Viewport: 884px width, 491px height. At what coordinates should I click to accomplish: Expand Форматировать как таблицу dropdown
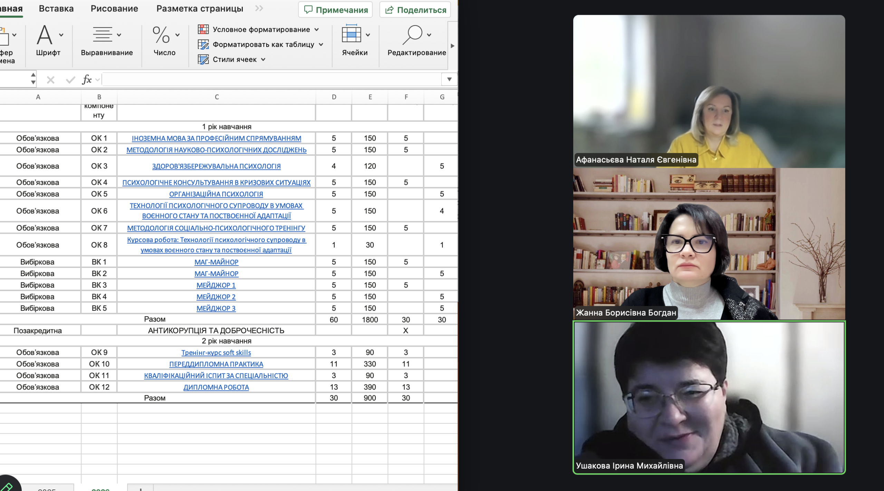[x=321, y=45]
